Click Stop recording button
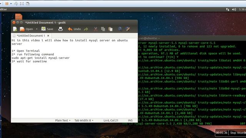This screenshot has width=246, height=138. tap(238, 133)
